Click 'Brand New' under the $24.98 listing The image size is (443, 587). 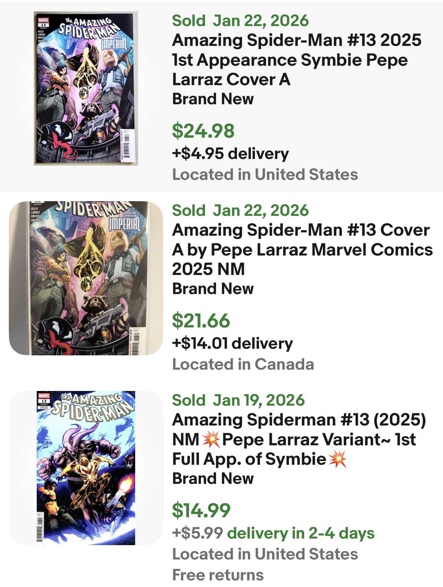tap(213, 99)
